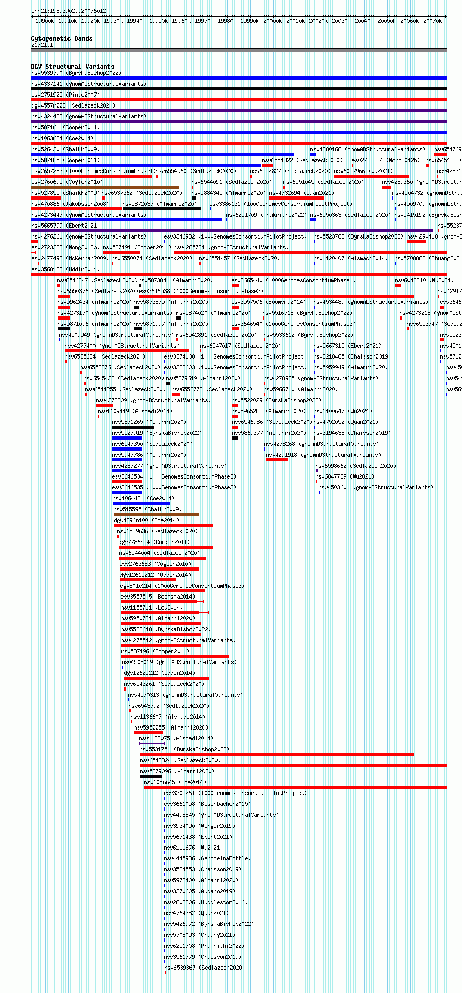
Task: Select nsv587185 (Cooper2011) label
Action: click(65, 160)
